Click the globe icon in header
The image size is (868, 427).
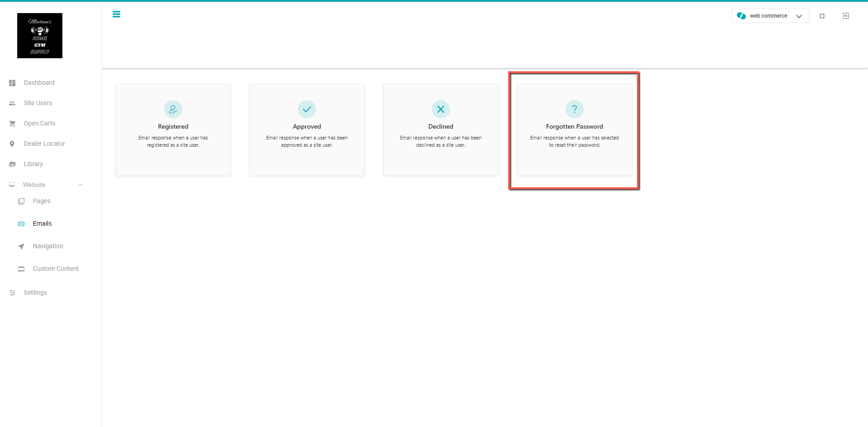[x=822, y=16]
